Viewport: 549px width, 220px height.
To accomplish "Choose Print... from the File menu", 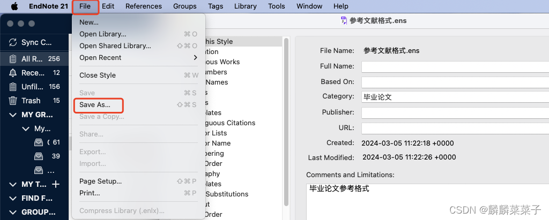I will [139, 193].
